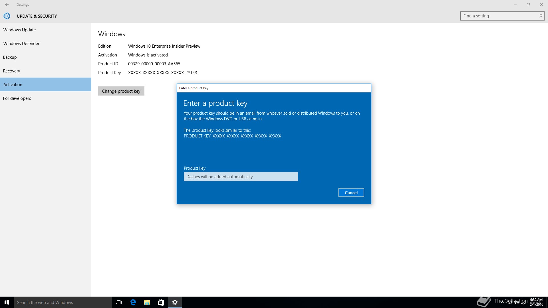Screen dimensions: 548x308
Task: Open the Windows Defender section
Action: tap(46, 43)
